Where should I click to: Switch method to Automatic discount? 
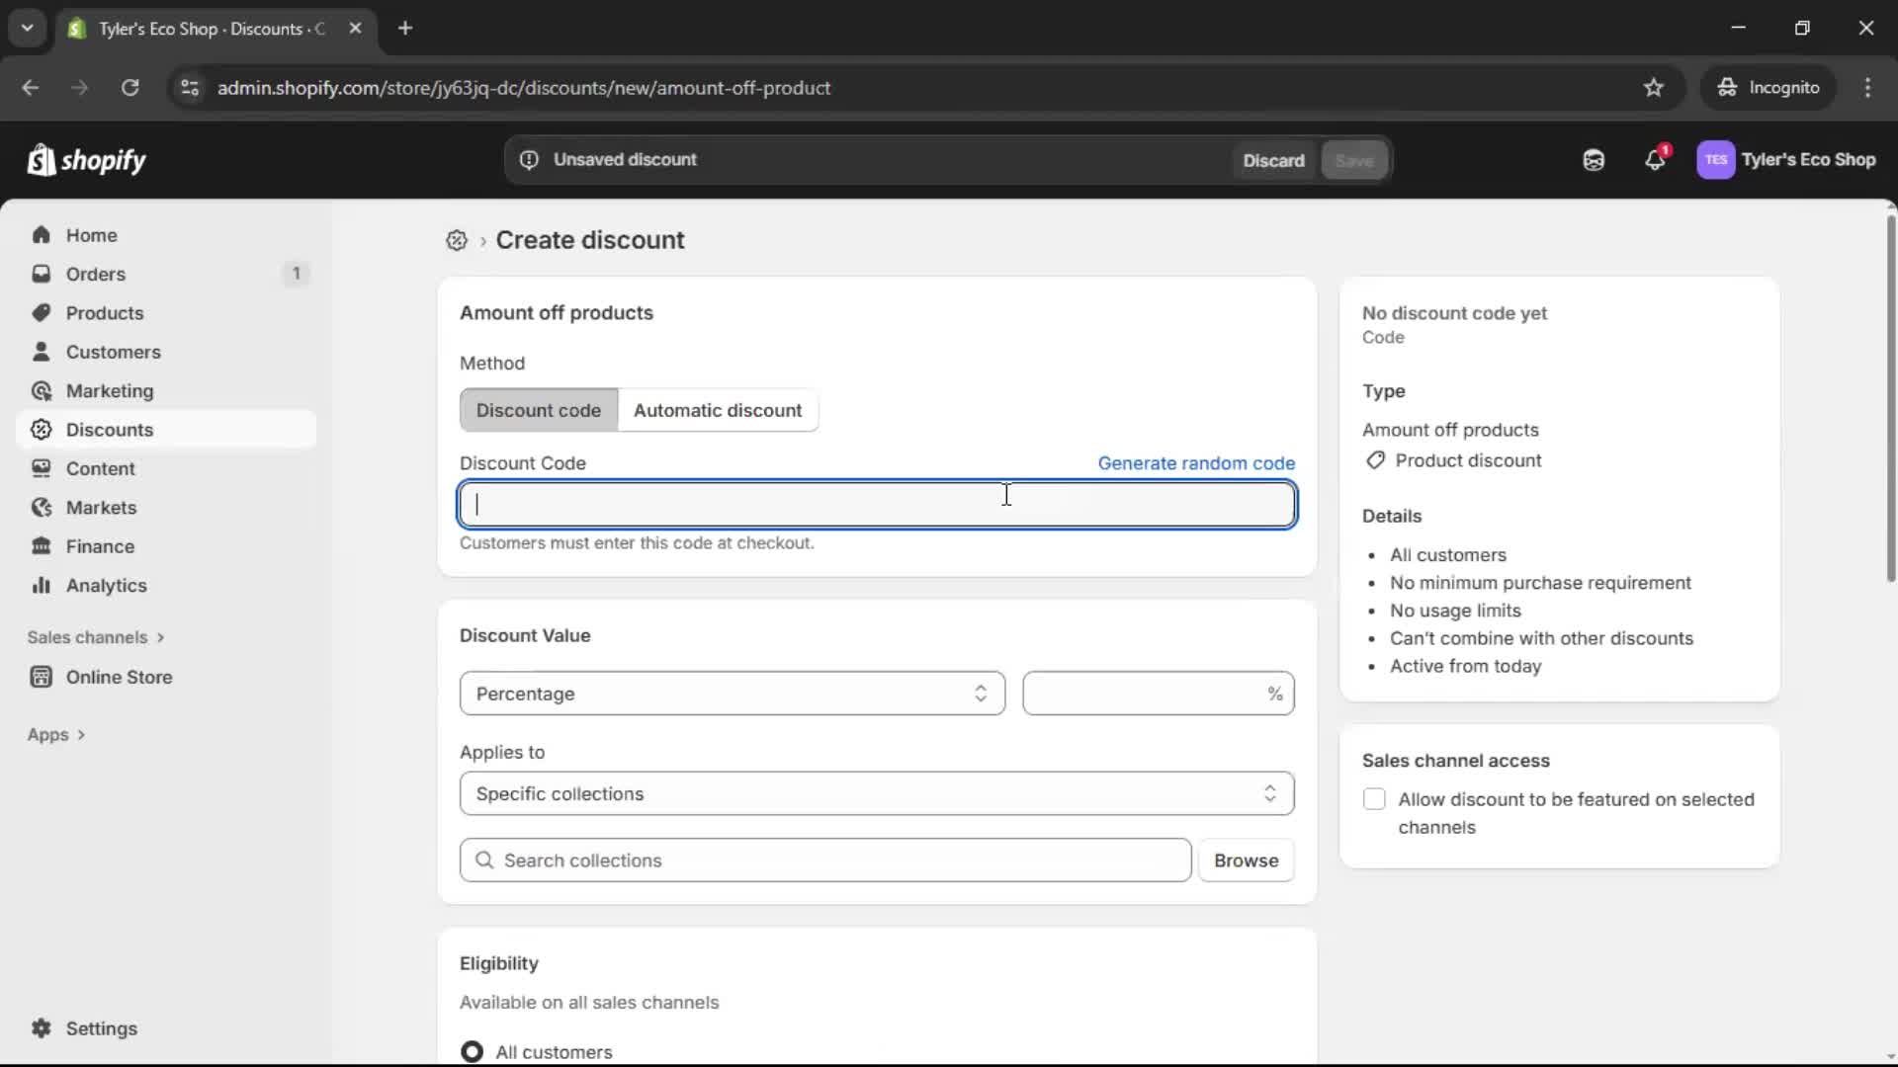pos(719,410)
